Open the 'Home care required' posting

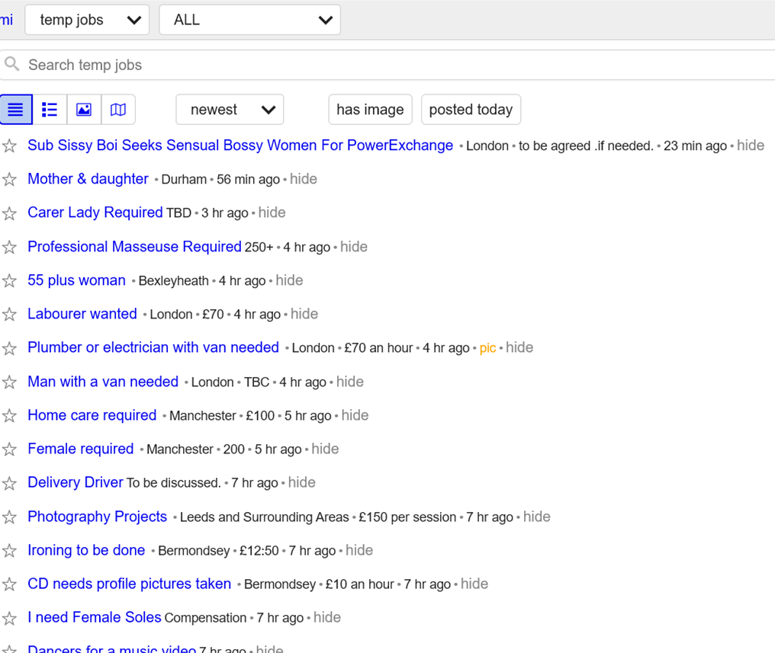coord(92,415)
